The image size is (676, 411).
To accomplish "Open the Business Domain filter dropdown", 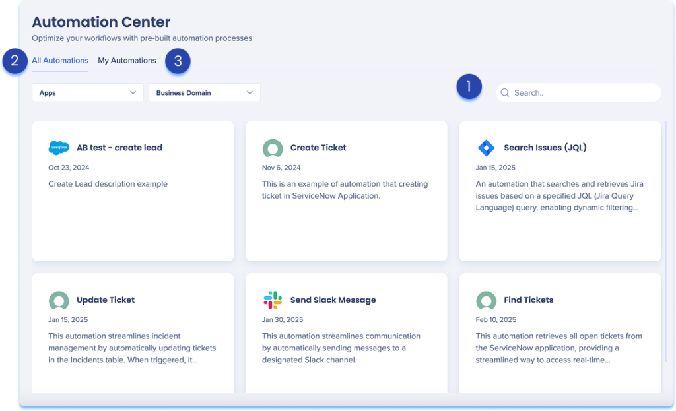I will [x=203, y=92].
